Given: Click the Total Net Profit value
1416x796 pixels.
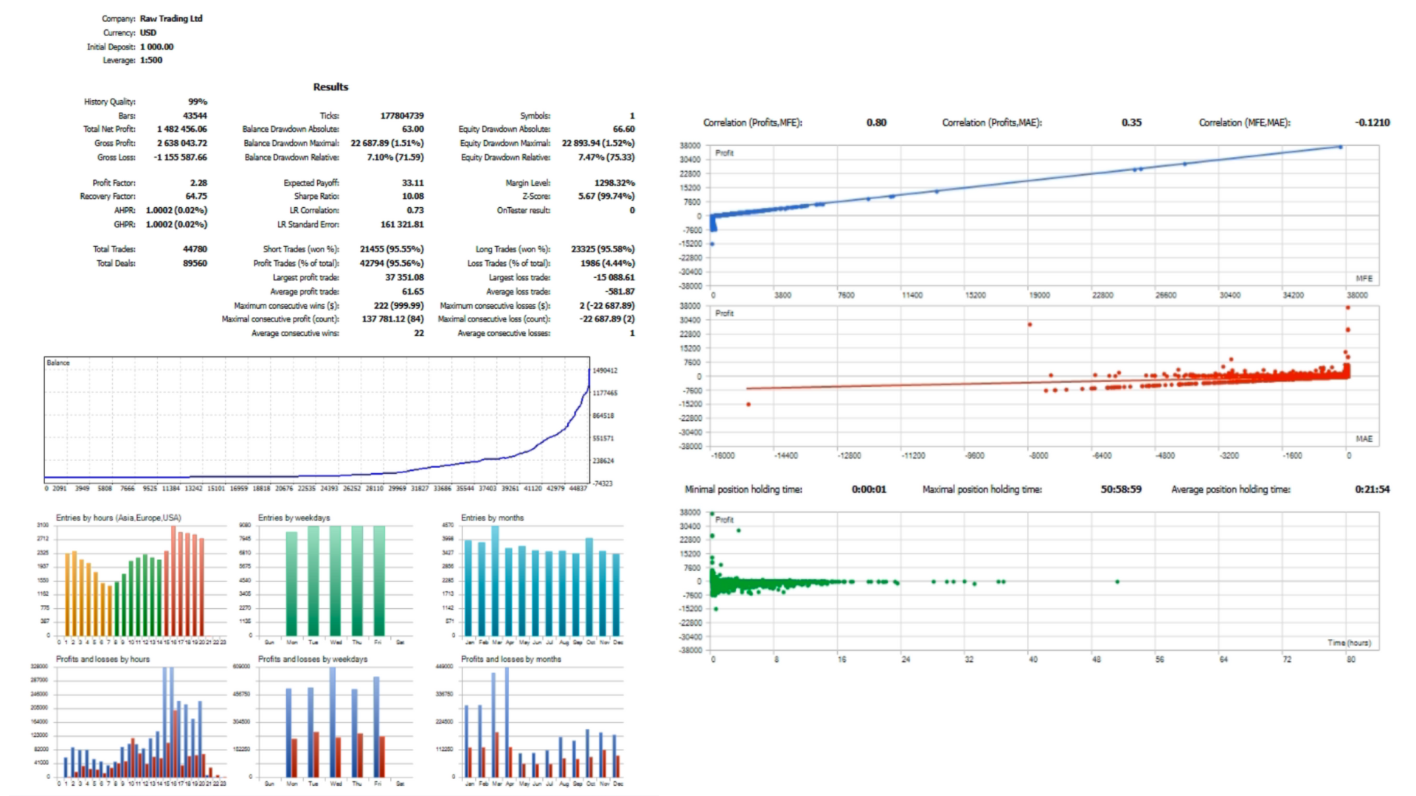Looking at the screenshot, I should click(x=182, y=129).
